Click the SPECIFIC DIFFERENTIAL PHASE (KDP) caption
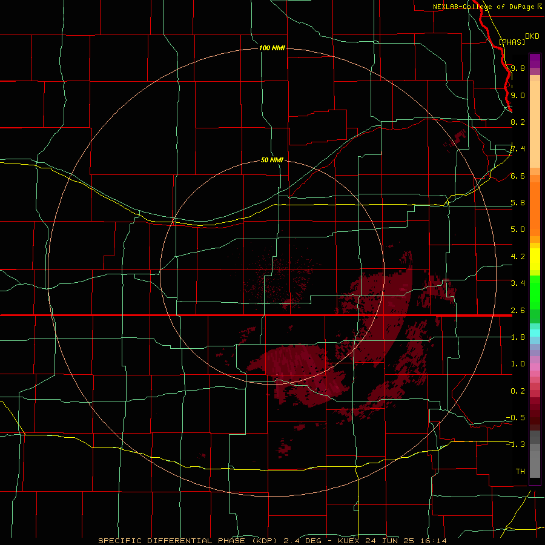Image resolution: width=545 pixels, height=545 pixels. (x=188, y=541)
